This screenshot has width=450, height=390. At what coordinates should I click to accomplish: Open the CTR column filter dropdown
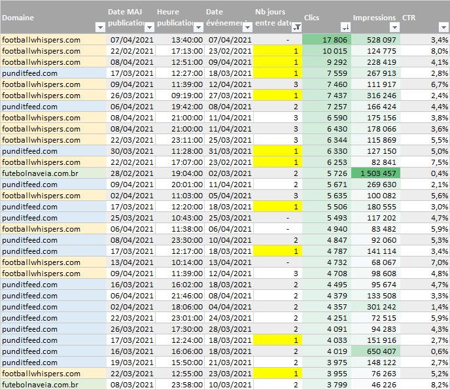click(x=443, y=27)
